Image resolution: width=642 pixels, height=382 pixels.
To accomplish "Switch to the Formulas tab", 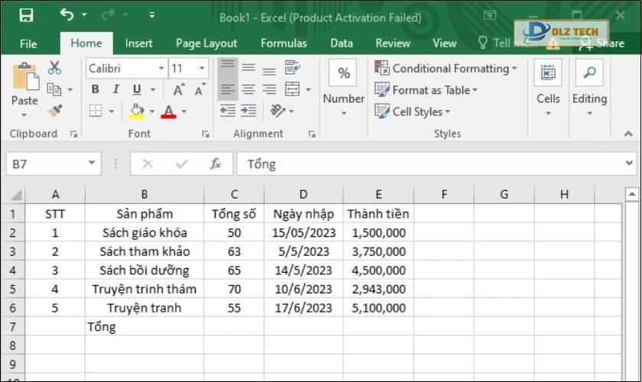I will [284, 43].
